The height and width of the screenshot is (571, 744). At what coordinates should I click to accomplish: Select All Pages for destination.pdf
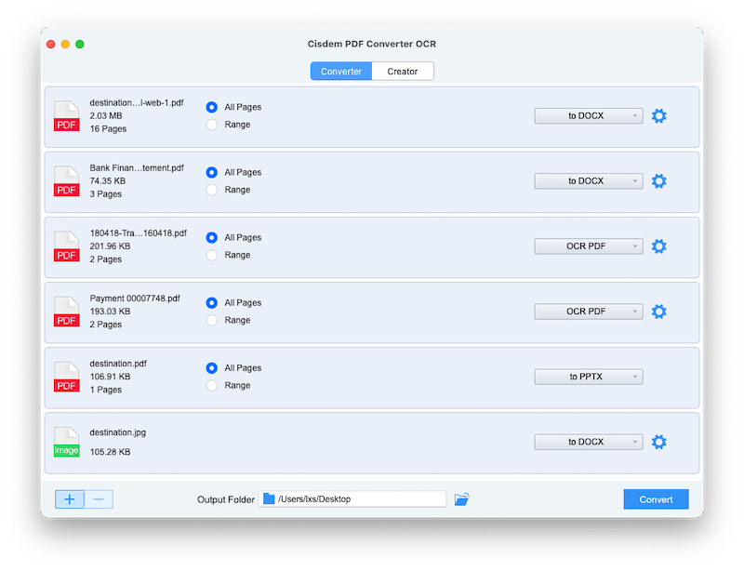point(212,367)
